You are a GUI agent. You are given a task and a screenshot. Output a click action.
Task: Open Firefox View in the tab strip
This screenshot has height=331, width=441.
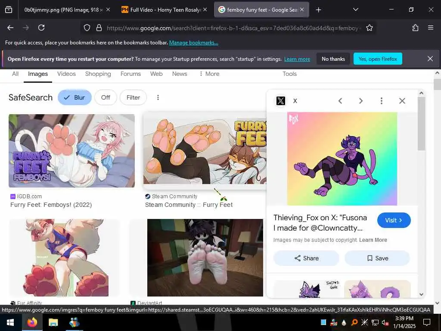click(x=9, y=10)
